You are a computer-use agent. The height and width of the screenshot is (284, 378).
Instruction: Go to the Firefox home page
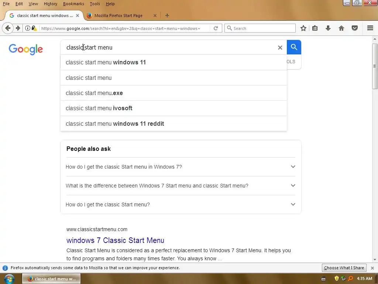(341, 28)
